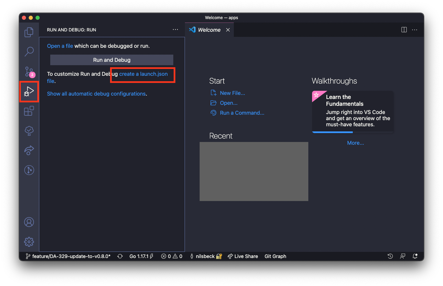Click the feedback person icon in status bar
Viewport: 443px width, 286px height.
[403, 256]
